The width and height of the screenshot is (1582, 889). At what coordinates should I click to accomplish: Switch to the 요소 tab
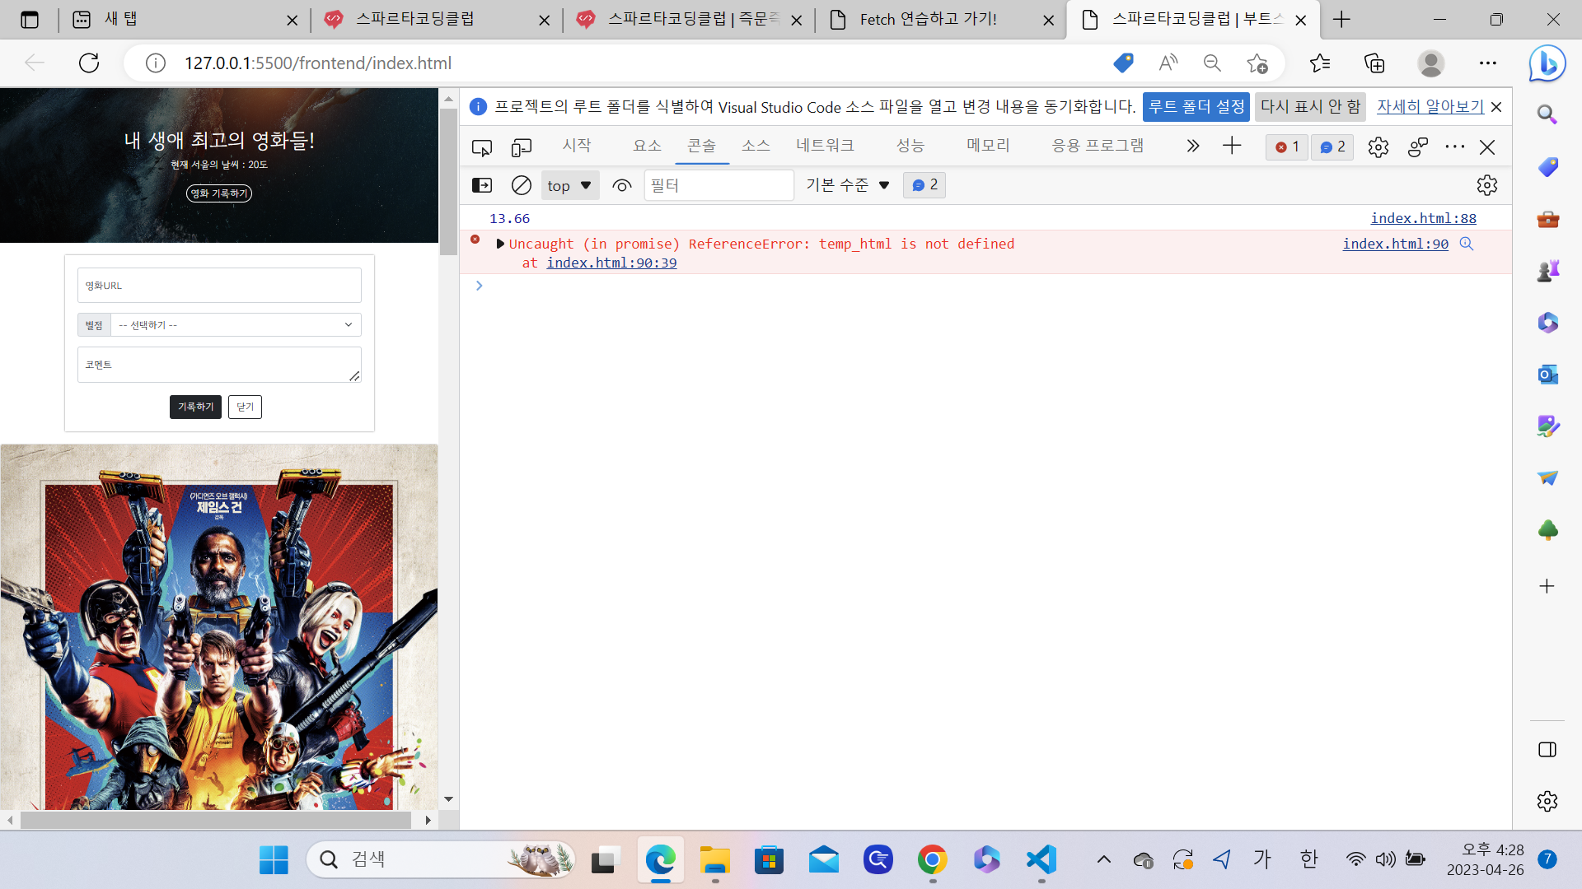point(647,146)
